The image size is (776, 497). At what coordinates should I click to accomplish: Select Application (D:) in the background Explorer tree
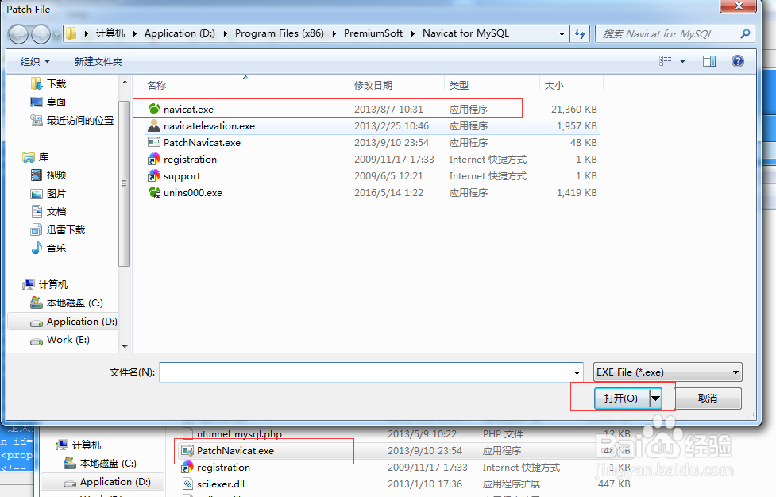pyautogui.click(x=115, y=482)
